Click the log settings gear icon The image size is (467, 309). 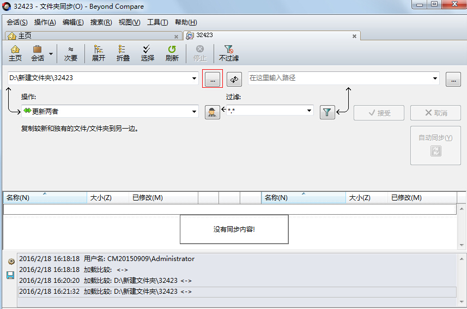pos(11,262)
